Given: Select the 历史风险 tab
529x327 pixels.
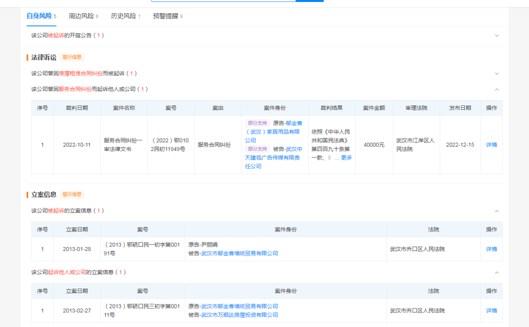Looking at the screenshot, I should coord(123,16).
